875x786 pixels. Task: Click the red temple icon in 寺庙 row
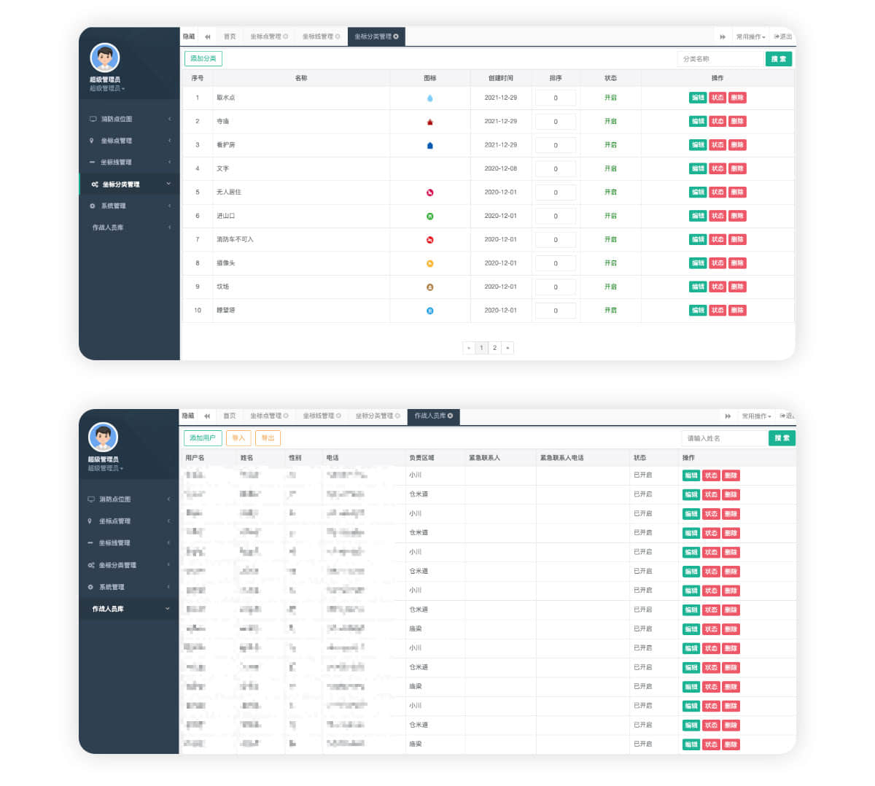point(429,122)
